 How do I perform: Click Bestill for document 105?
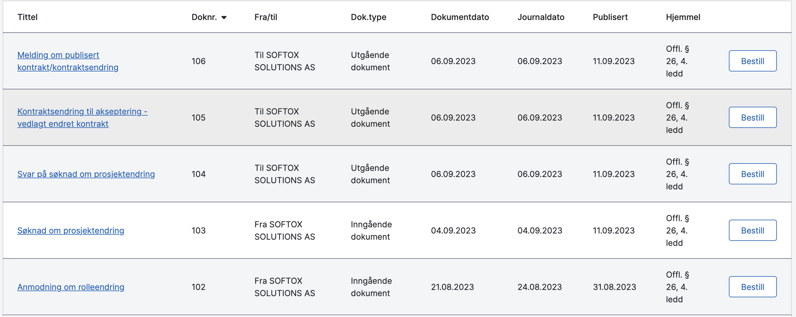(x=752, y=118)
